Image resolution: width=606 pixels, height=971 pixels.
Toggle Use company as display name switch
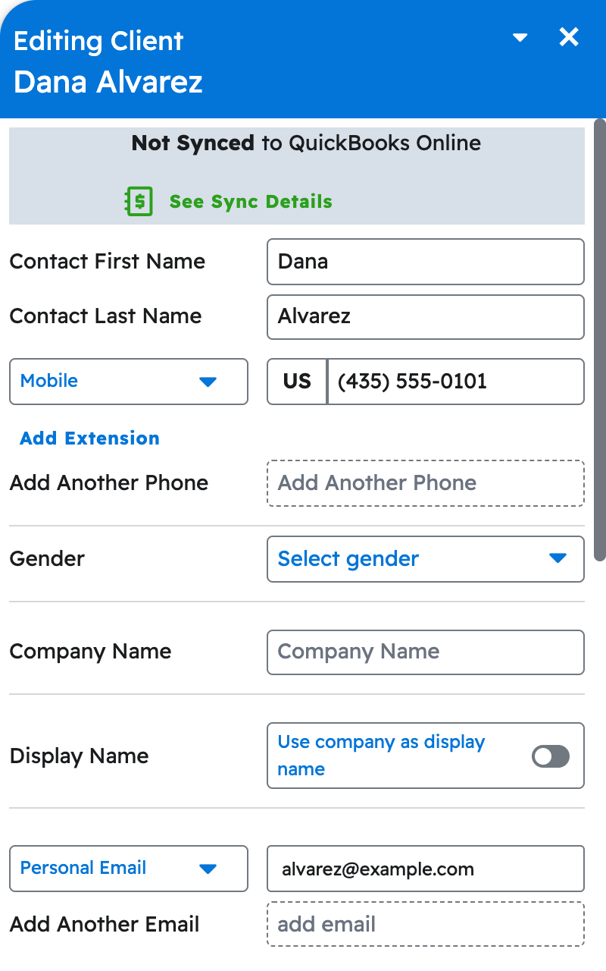click(x=551, y=756)
